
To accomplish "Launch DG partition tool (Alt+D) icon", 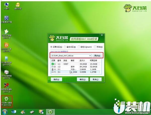I will [7, 47].
